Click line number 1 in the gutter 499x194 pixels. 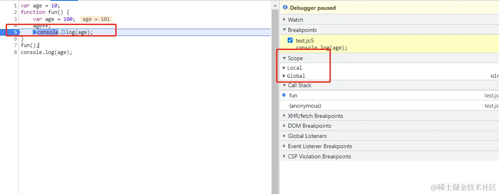tap(15, 6)
